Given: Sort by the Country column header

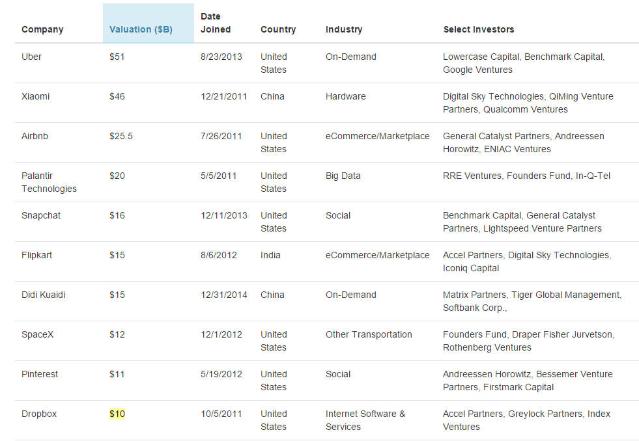Looking at the screenshot, I should coord(278,29).
